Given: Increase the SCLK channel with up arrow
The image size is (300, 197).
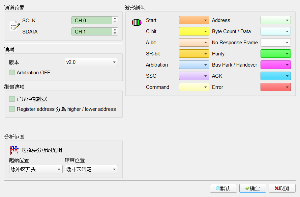Looking at the screenshot, I should (x=115, y=19).
